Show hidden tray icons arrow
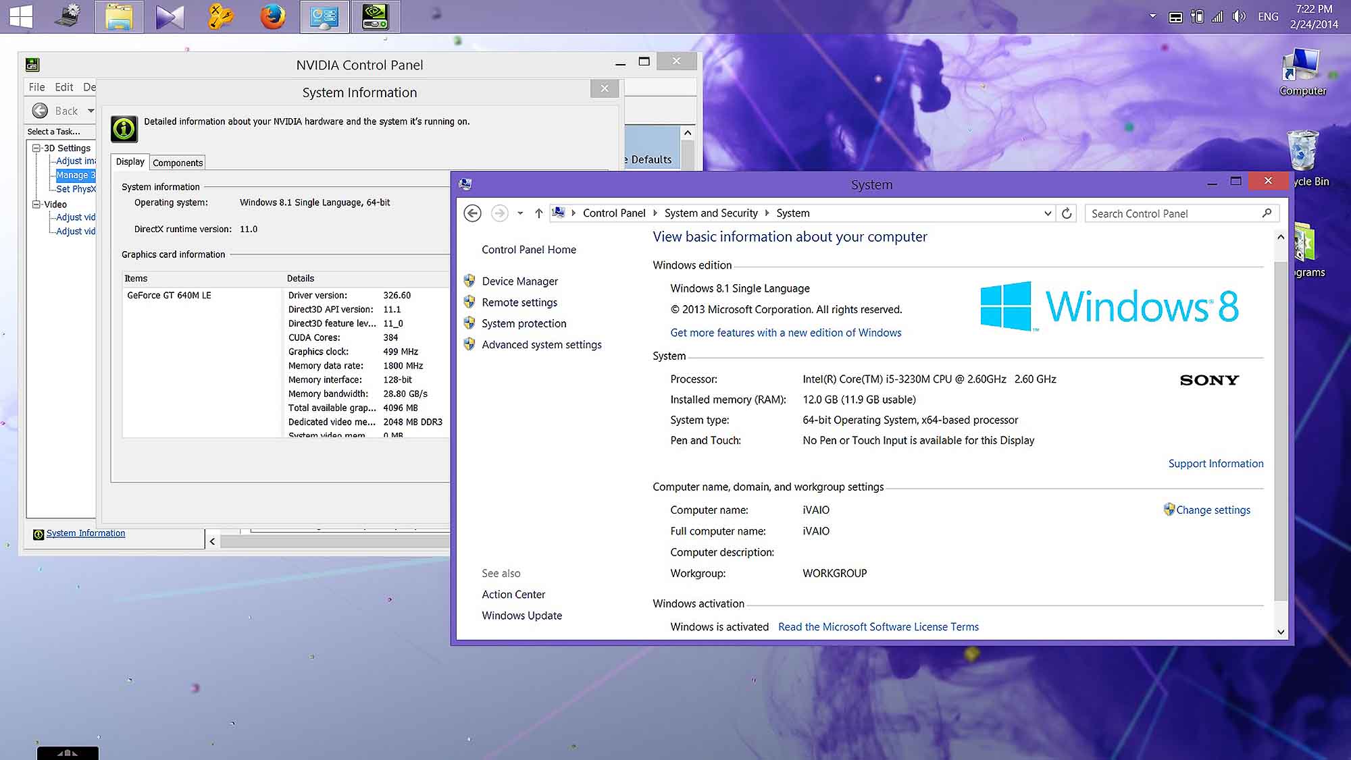This screenshot has height=760, width=1351. 1152,16
